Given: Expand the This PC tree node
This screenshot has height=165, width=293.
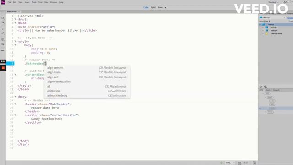Looking at the screenshot, I should [263, 27].
